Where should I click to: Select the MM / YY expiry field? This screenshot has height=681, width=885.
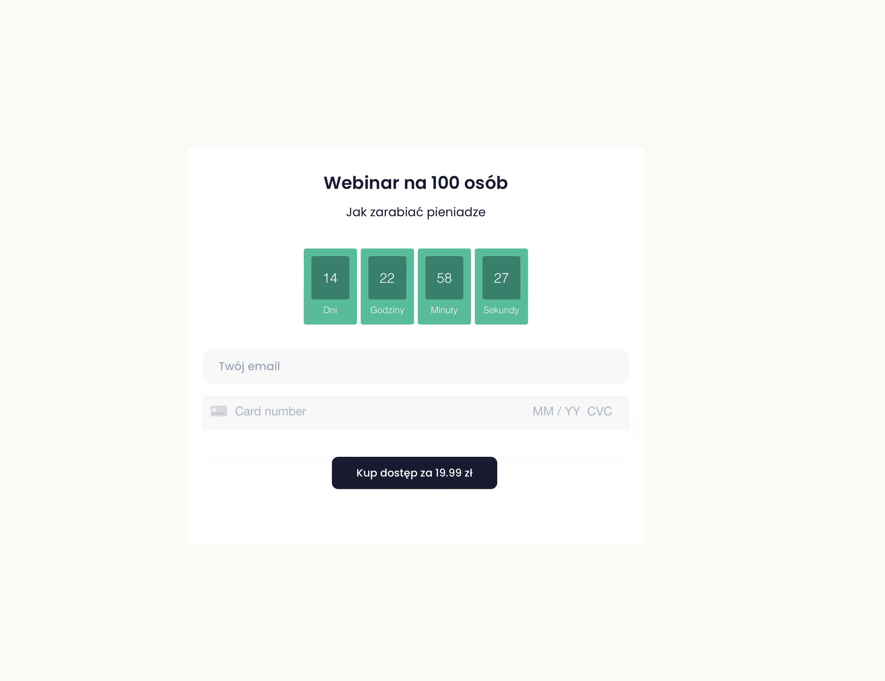[556, 411]
